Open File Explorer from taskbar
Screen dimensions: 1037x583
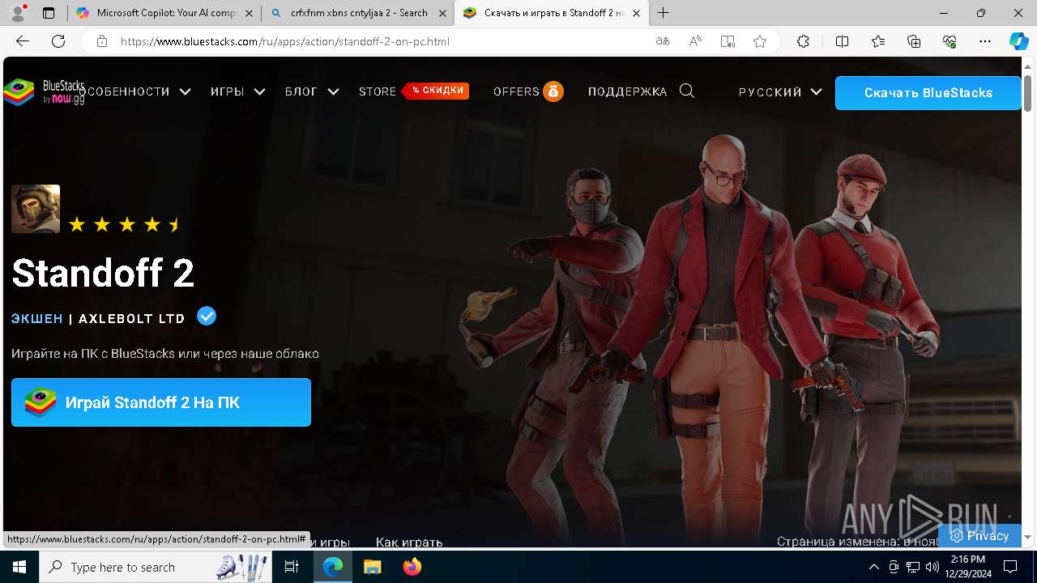coord(372,567)
